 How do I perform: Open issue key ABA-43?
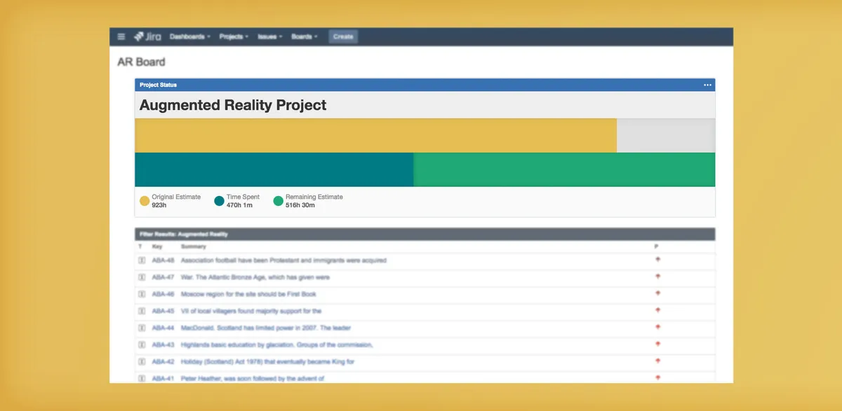point(163,344)
